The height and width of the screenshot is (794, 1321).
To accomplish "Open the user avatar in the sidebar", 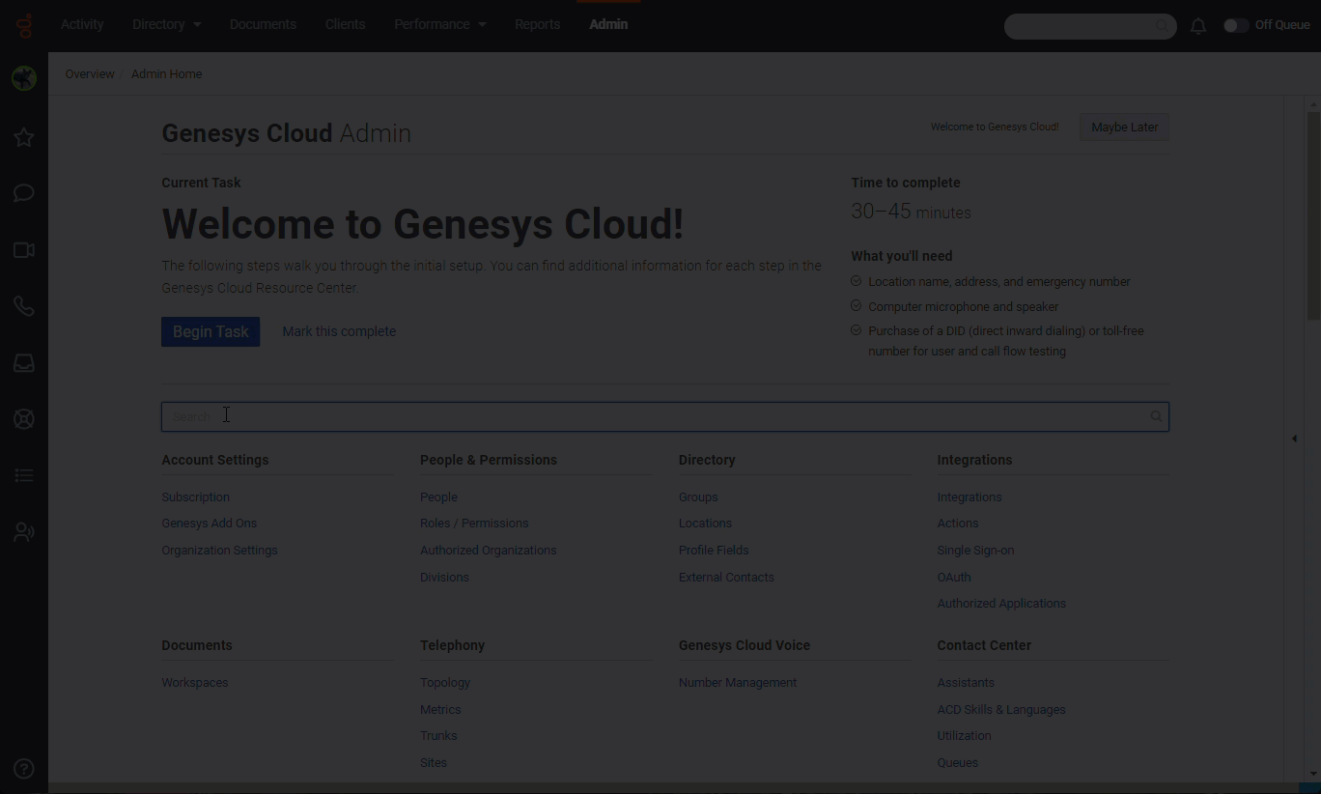I will [x=24, y=78].
